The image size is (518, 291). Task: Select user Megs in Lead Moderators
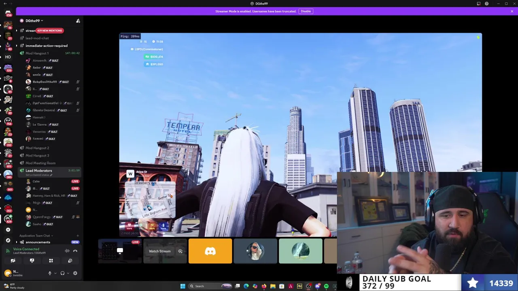tap(36, 203)
